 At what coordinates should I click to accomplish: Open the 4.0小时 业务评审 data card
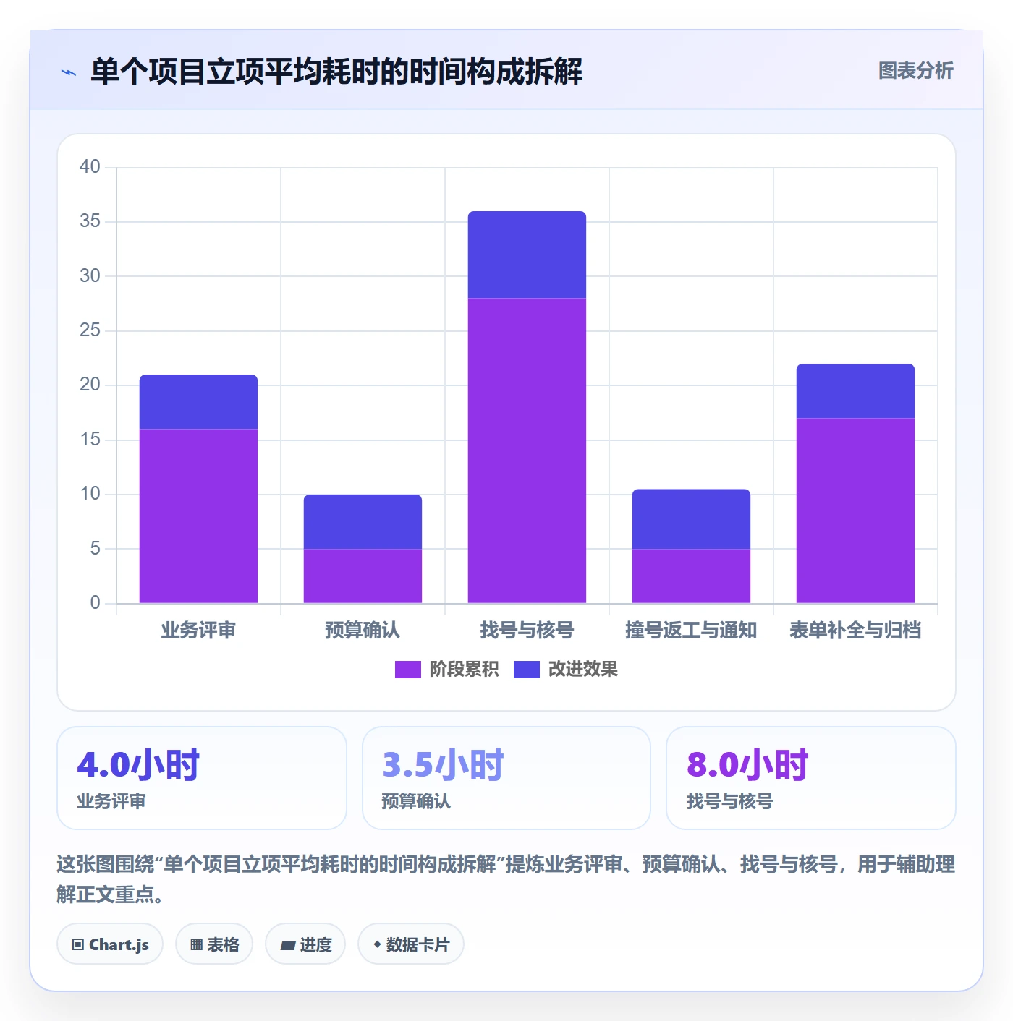click(202, 778)
